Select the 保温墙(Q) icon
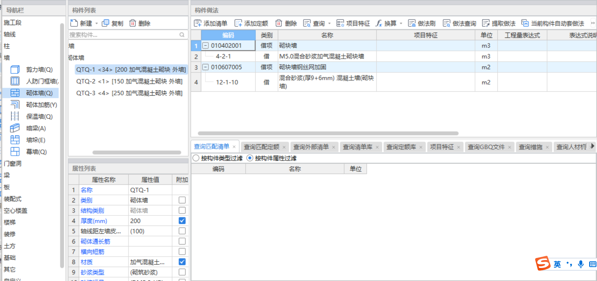597x281 pixels. [x=15, y=117]
